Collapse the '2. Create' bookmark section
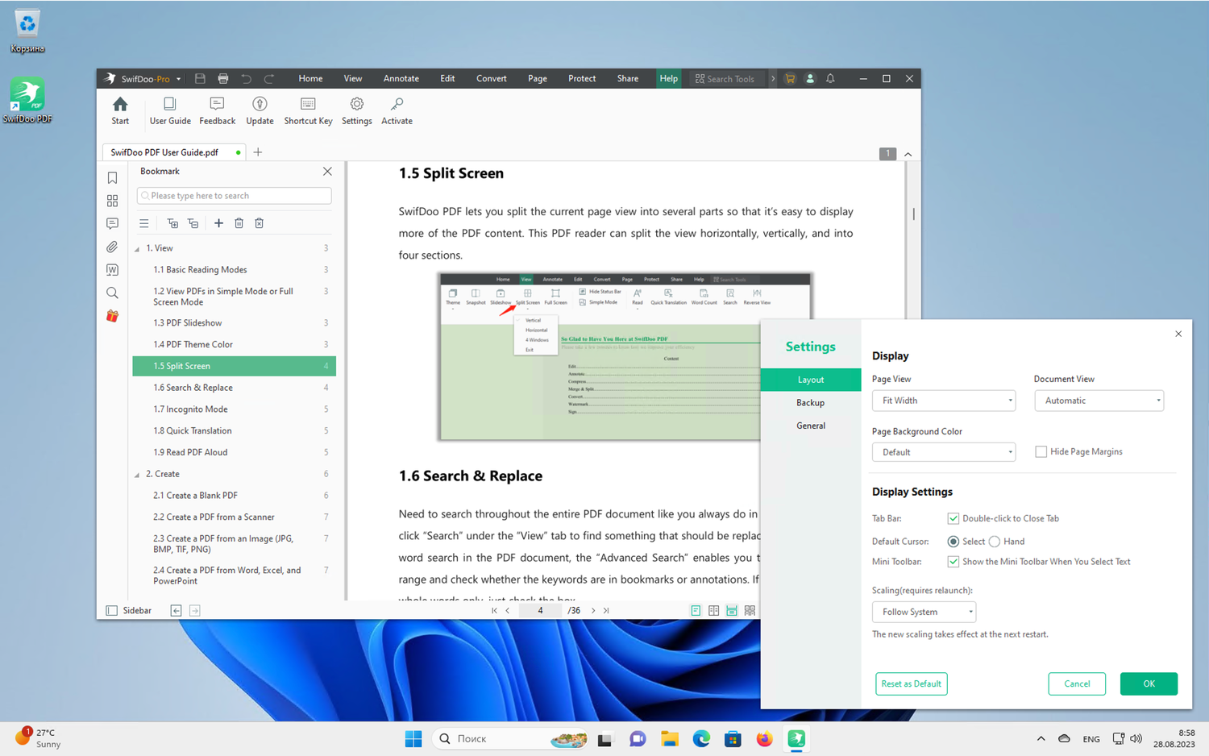The width and height of the screenshot is (1209, 756). pyautogui.click(x=137, y=475)
